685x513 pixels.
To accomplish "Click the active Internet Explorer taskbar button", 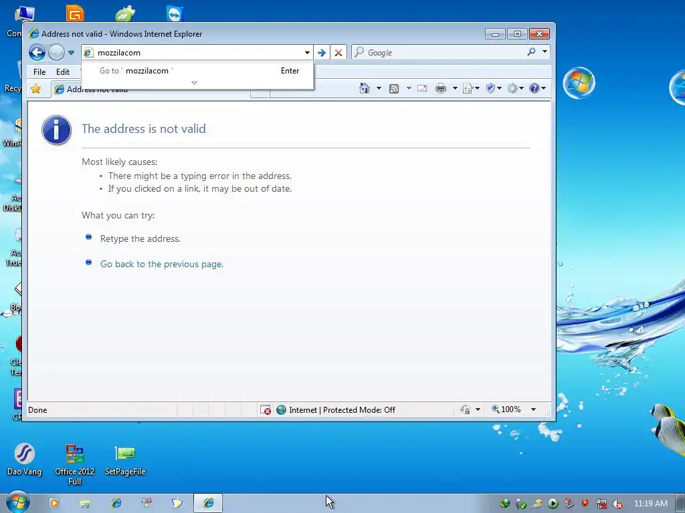I will click(209, 504).
